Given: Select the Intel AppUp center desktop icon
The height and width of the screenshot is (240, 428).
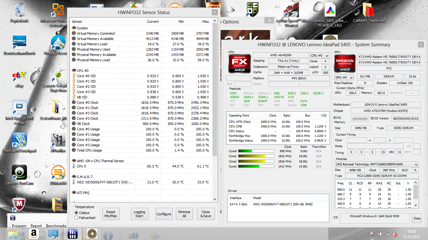Looking at the screenshot, I should pyautogui.click(x=19, y=112).
